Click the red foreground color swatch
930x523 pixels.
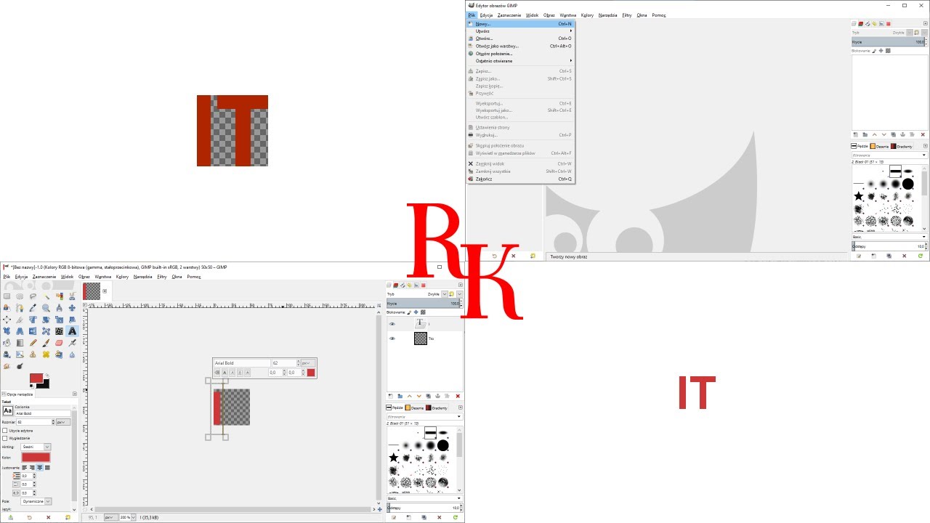pyautogui.click(x=36, y=378)
